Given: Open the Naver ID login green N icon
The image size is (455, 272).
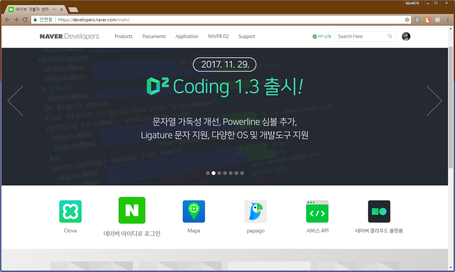Looking at the screenshot, I should pyautogui.click(x=132, y=210).
